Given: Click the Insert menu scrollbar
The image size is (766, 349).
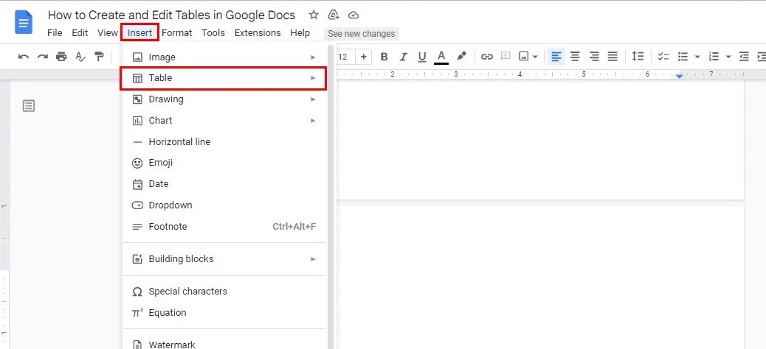Looking at the screenshot, I should pos(331,196).
